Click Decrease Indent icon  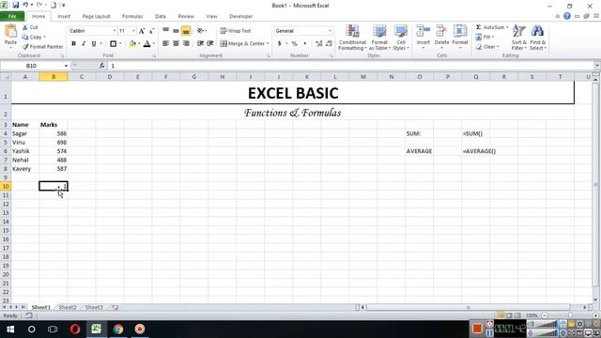200,44
